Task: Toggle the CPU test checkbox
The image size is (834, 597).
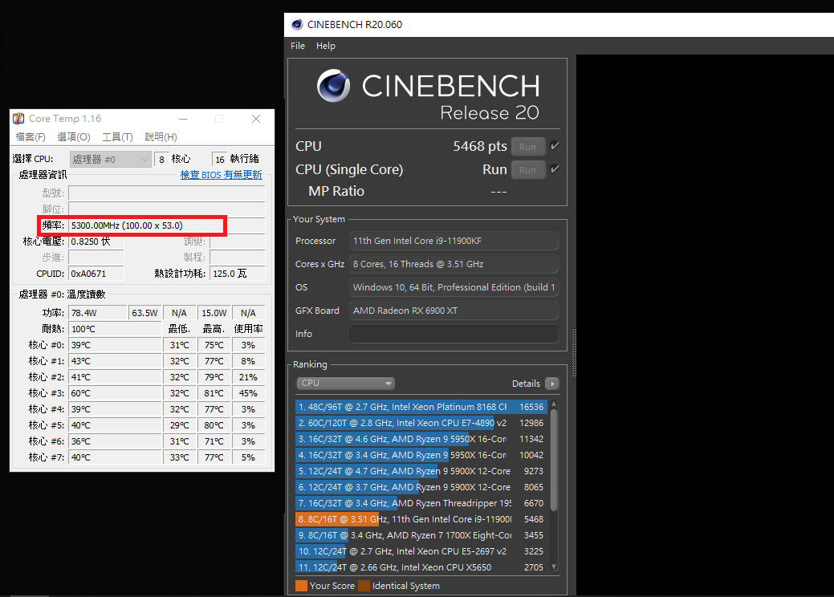Action: click(x=555, y=146)
